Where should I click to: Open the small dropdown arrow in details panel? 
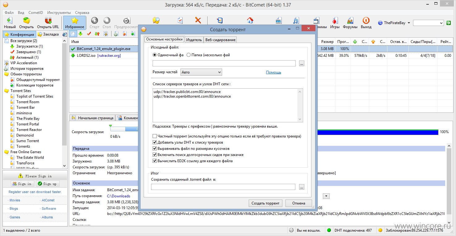[x=326, y=196]
